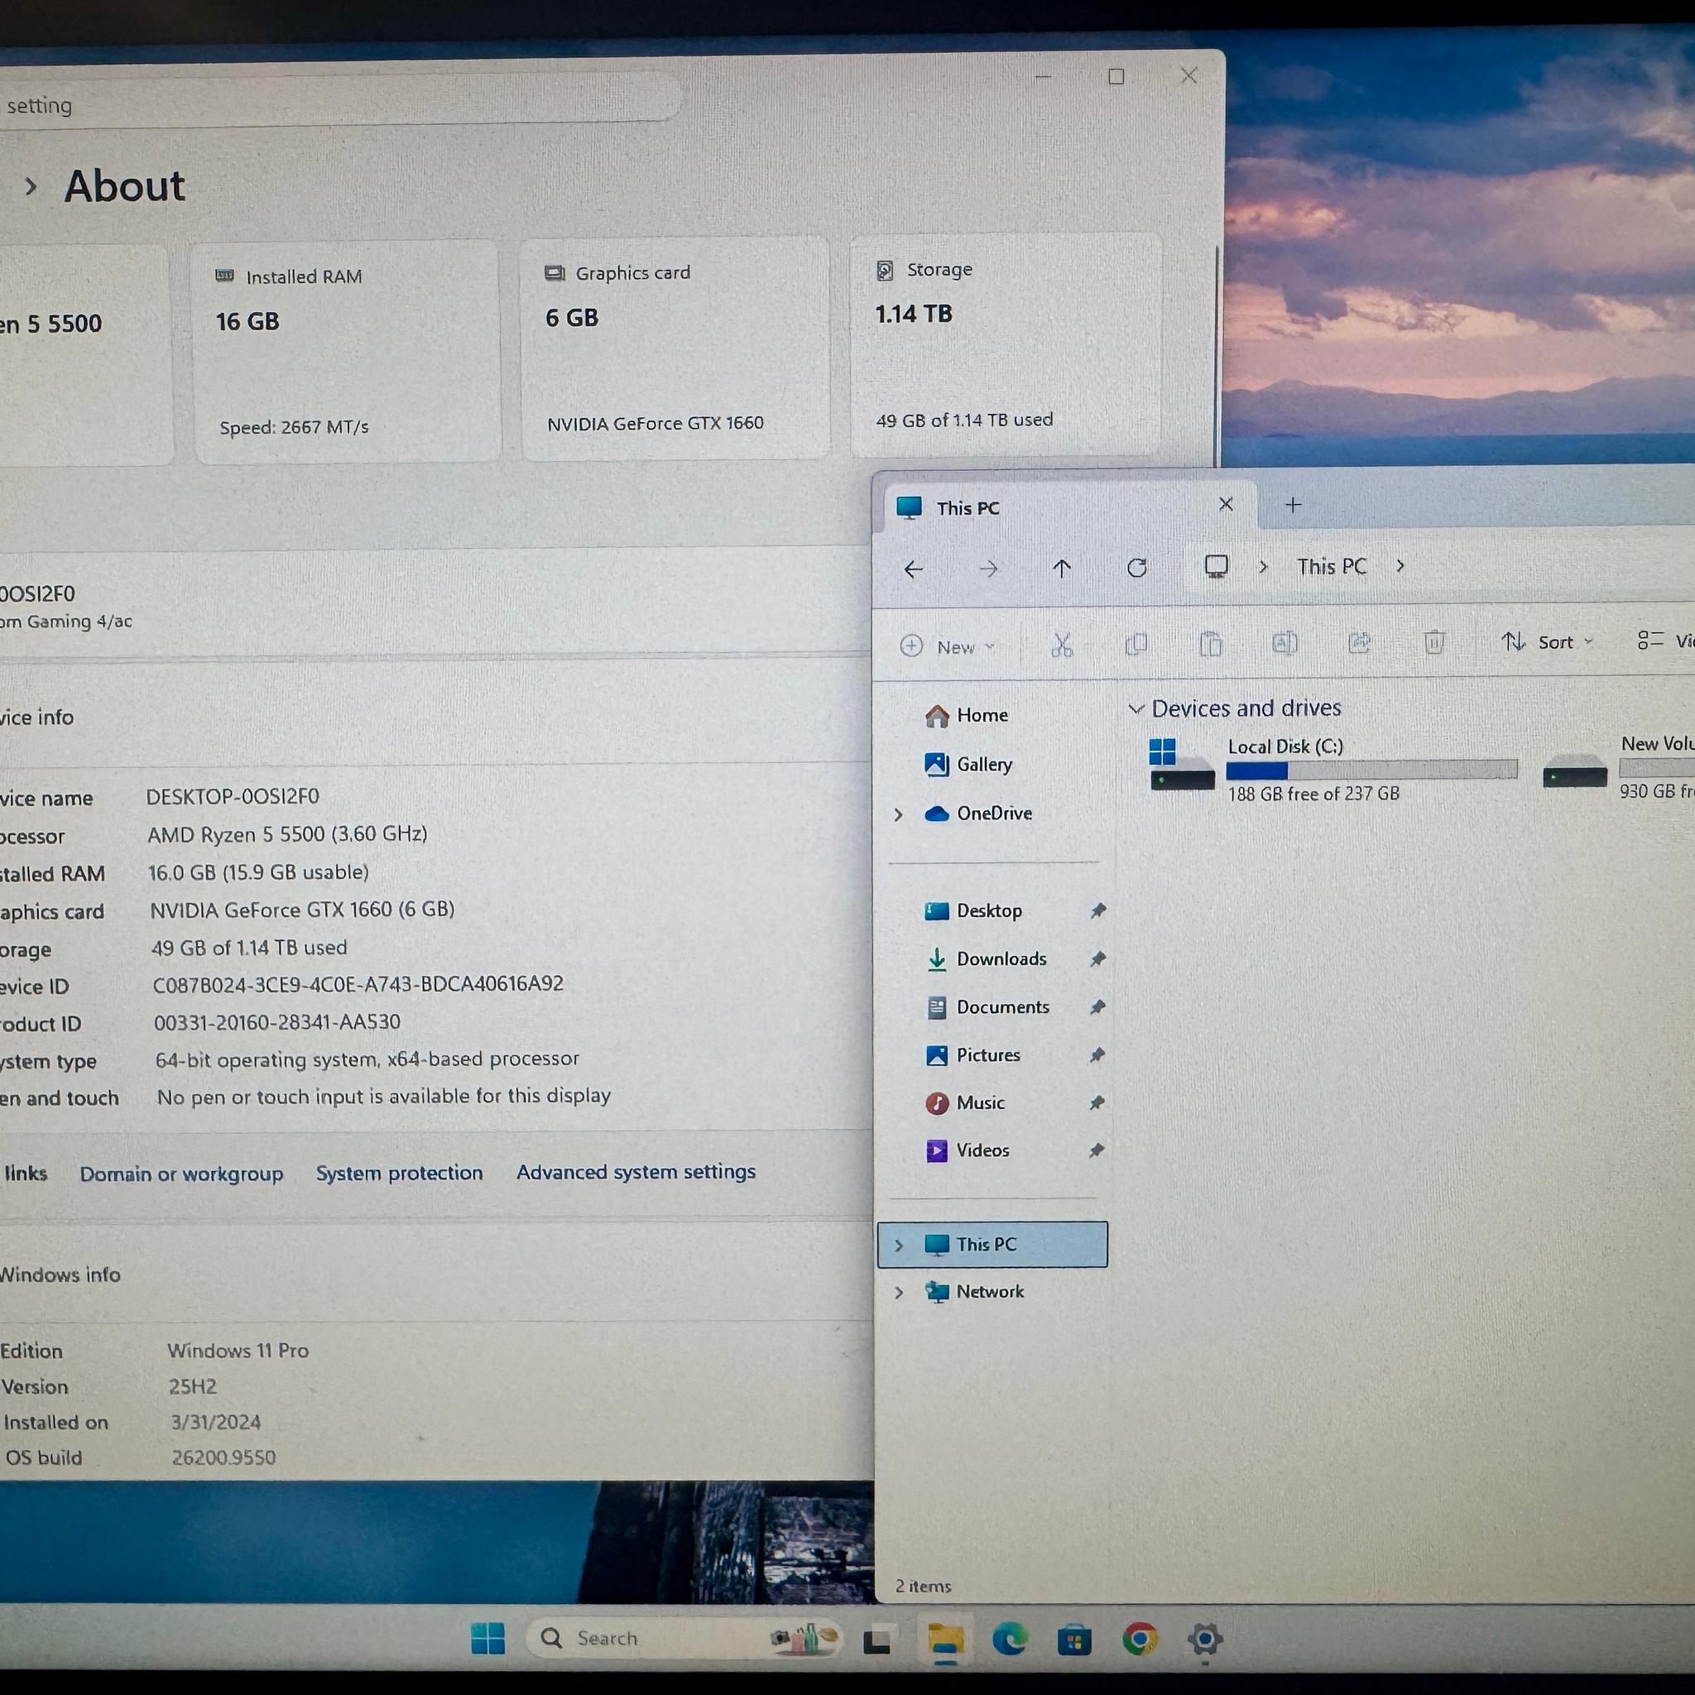Open the Windows Start menu
This screenshot has height=1695, width=1695.
click(487, 1638)
